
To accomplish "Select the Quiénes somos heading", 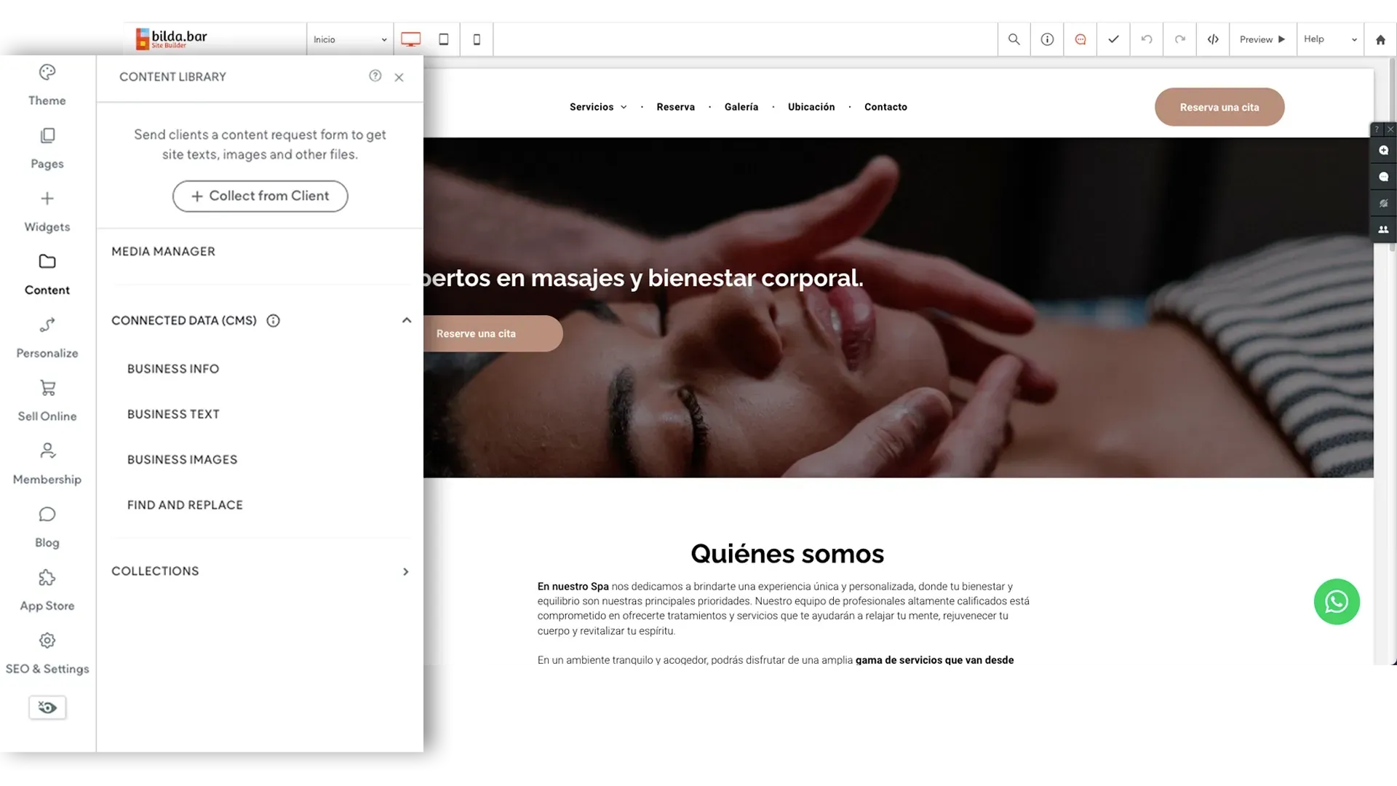I will click(x=787, y=554).
